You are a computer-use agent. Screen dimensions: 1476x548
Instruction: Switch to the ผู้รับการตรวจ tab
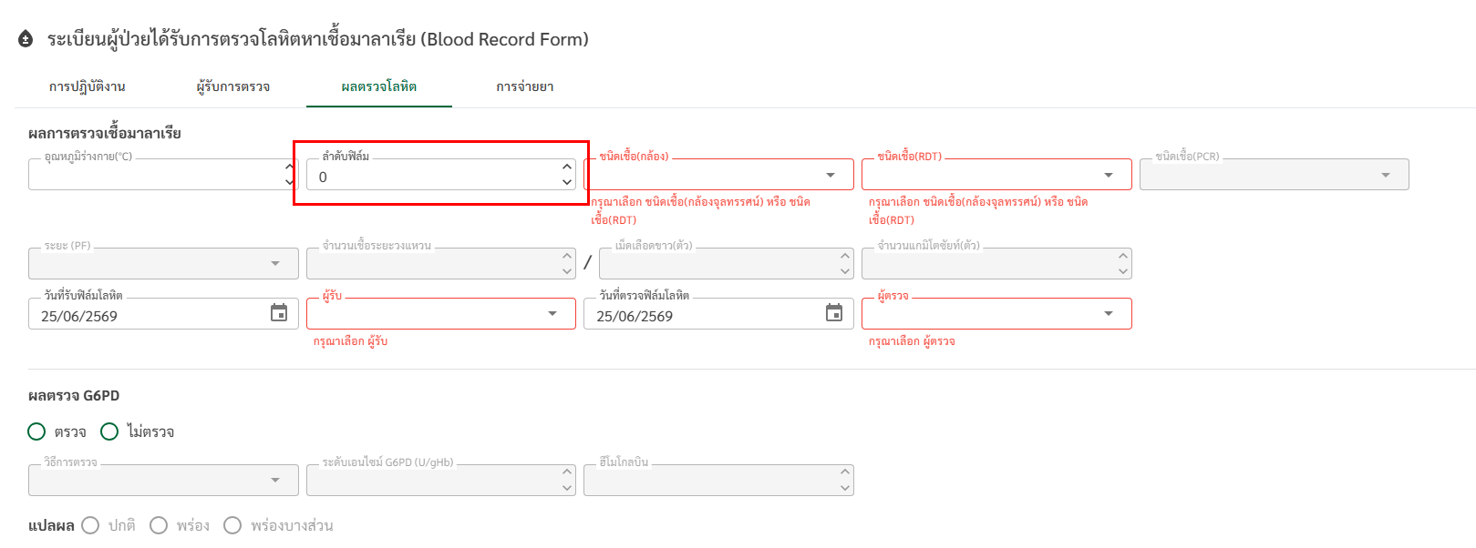click(x=233, y=86)
